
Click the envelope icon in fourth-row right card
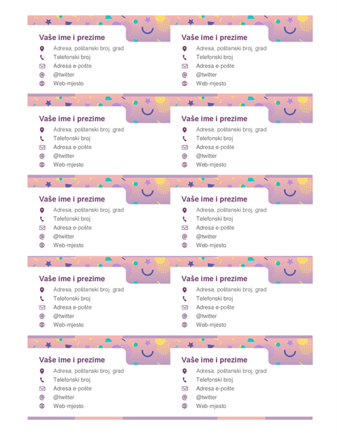pyautogui.click(x=185, y=307)
